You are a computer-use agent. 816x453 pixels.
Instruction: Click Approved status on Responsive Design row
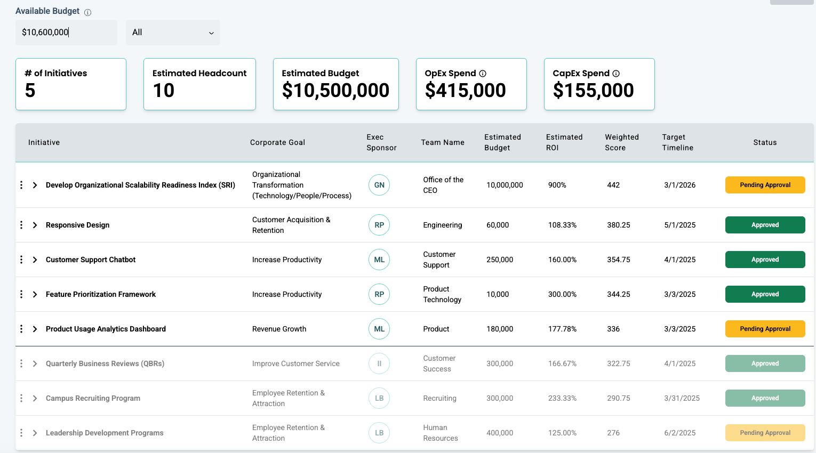point(765,225)
